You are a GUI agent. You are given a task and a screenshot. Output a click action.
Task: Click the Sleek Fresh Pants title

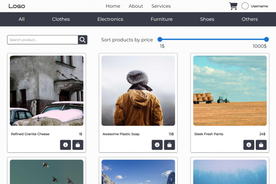coord(209,134)
